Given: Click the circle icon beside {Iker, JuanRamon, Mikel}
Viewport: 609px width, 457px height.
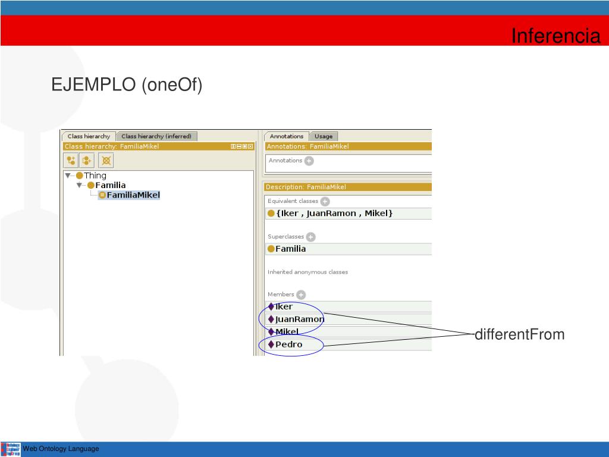Looking at the screenshot, I should coord(271,214).
